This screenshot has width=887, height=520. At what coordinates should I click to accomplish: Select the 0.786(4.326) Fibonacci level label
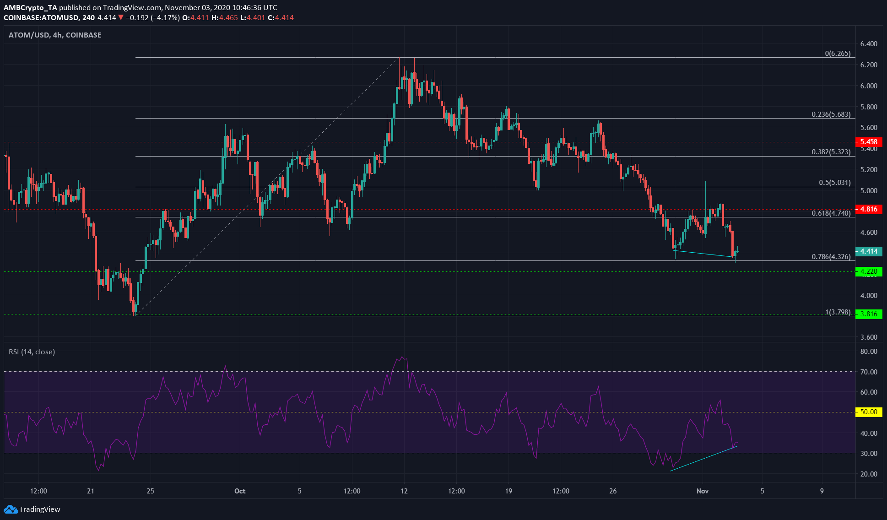tap(831, 257)
